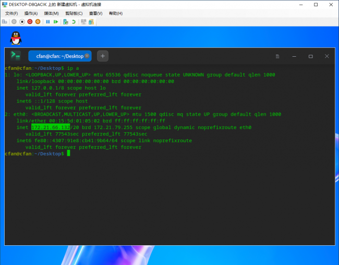Screen dimensions: 339x265
Task: Open the 查看(V) menu
Action: click(x=96, y=14)
